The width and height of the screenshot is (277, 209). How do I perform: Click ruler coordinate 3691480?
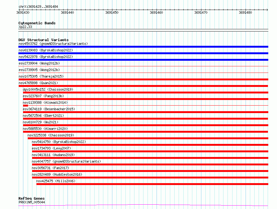point(245,12)
